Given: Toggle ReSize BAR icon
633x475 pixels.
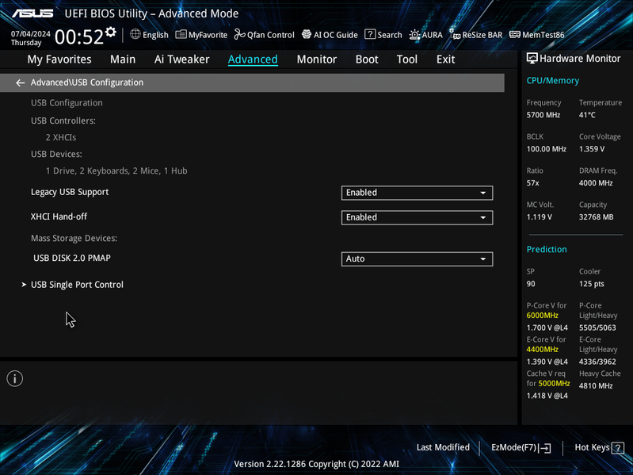Looking at the screenshot, I should pyautogui.click(x=455, y=35).
